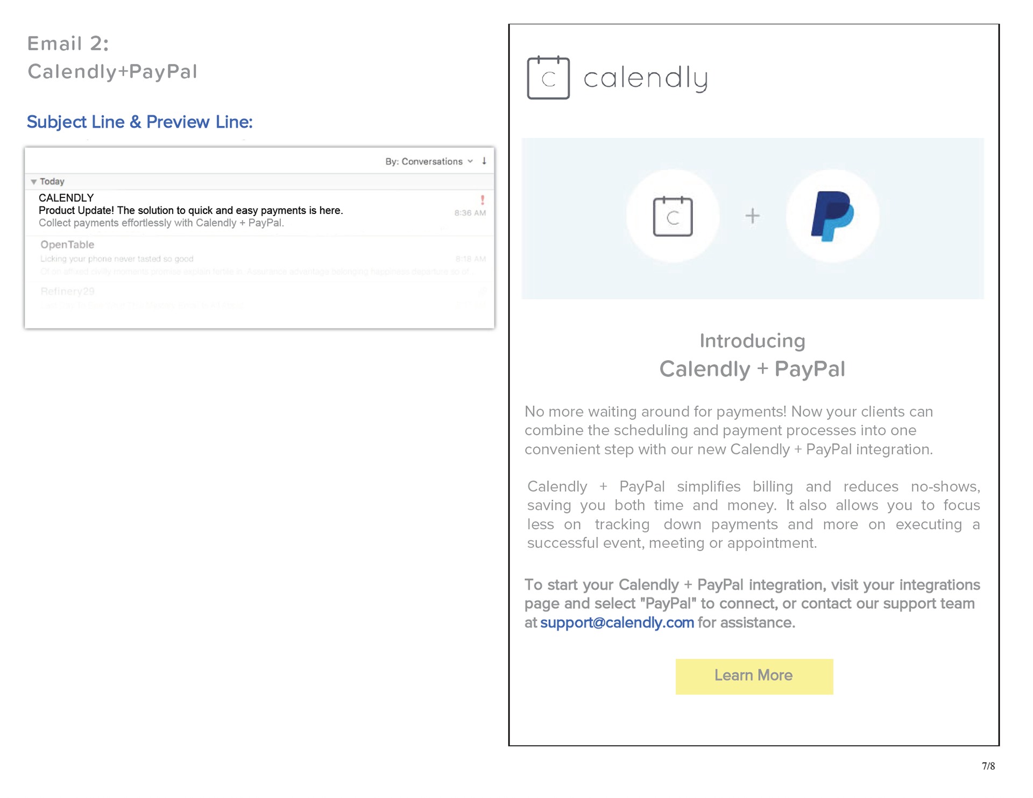Click the Subject Line & Preview Line heading
Viewport: 1033px width, 798px height.
[x=140, y=122]
